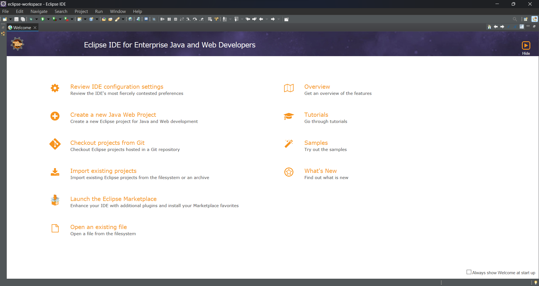The height and width of the screenshot is (286, 539).
Task: Open the Project menu
Action: pyautogui.click(x=81, y=11)
